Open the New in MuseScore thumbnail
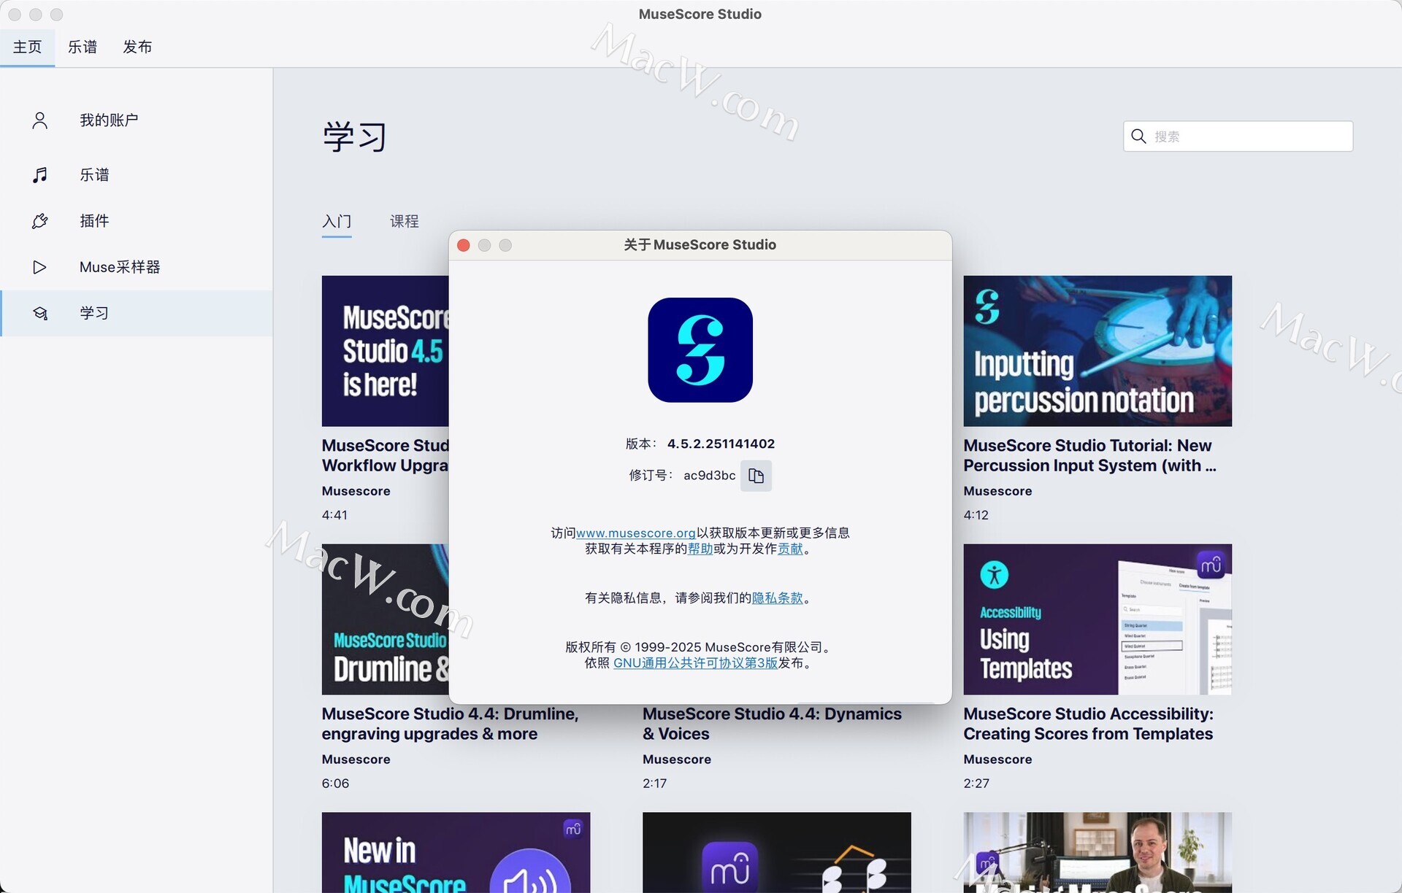The height and width of the screenshot is (893, 1402). tap(456, 852)
